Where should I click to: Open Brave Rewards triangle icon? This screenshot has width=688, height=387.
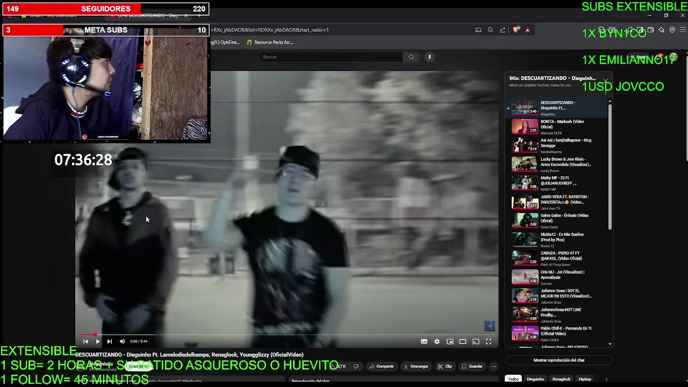click(x=527, y=30)
